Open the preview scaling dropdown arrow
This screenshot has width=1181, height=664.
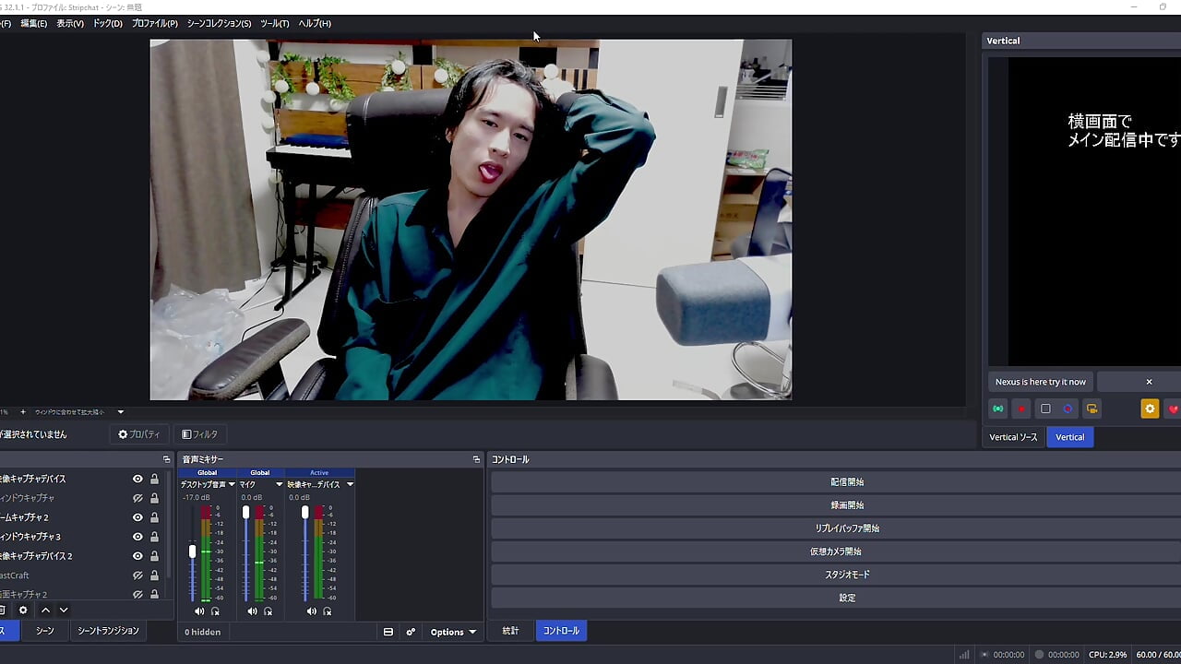[120, 412]
